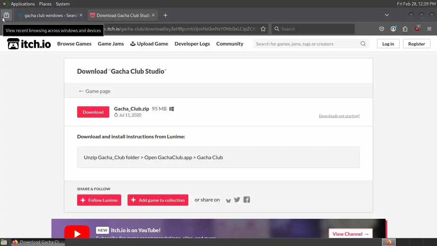437x246 pixels.
Task: Open Upload Game
Action: coord(149,44)
